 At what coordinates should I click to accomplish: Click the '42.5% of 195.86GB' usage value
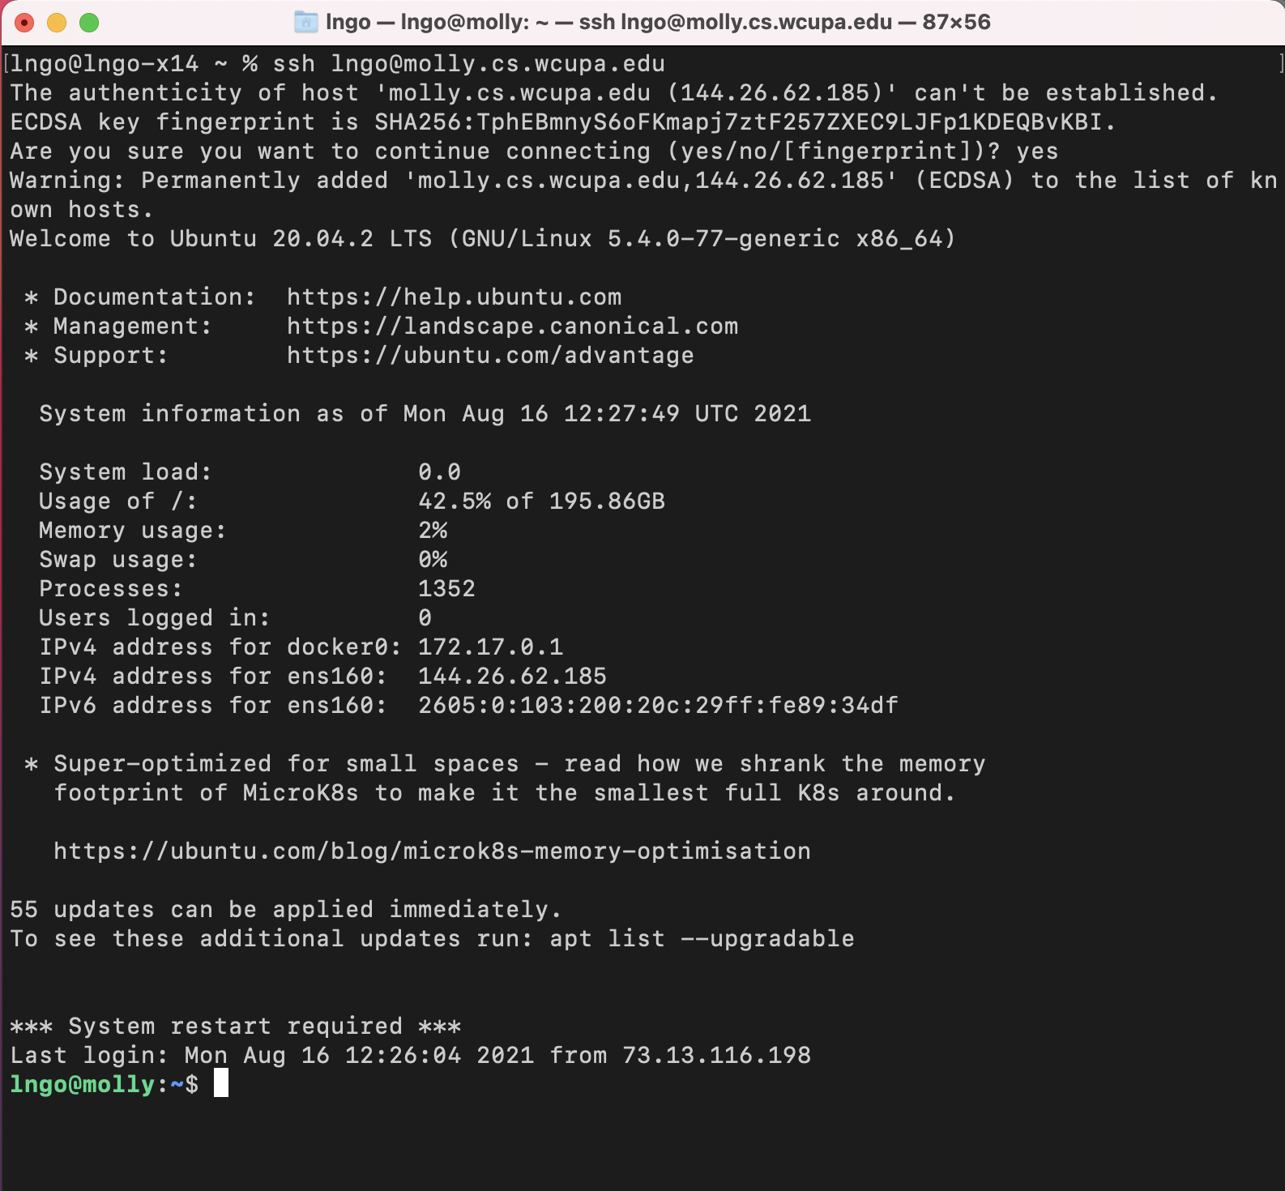point(542,502)
